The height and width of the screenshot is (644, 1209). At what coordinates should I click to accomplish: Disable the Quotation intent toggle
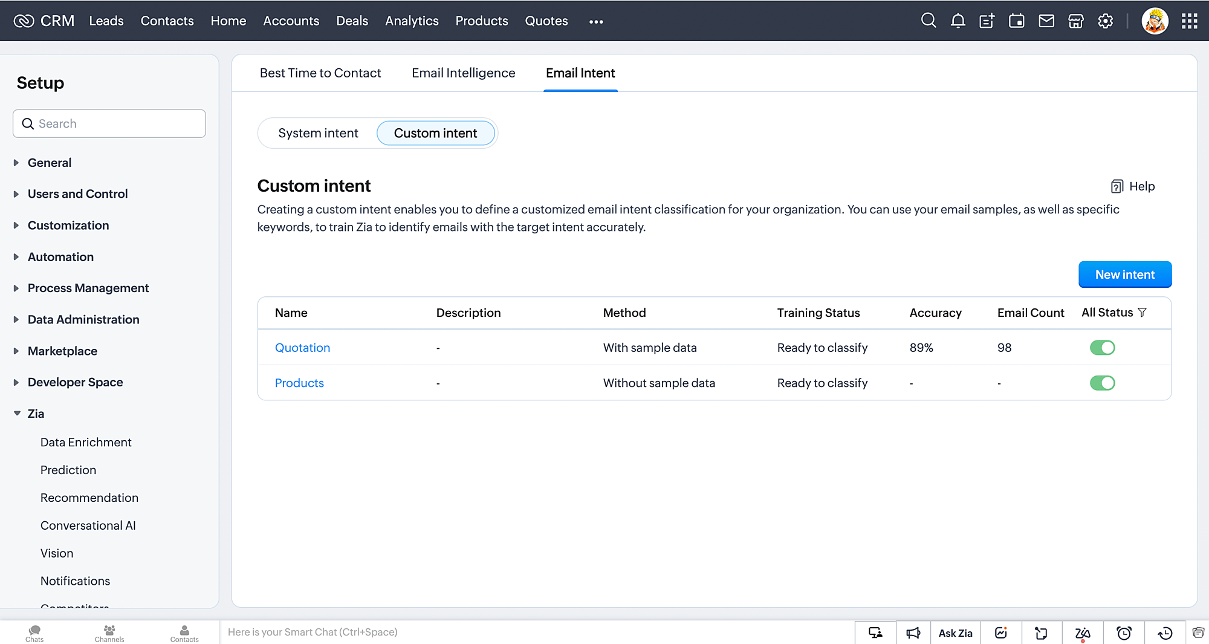[x=1102, y=348]
